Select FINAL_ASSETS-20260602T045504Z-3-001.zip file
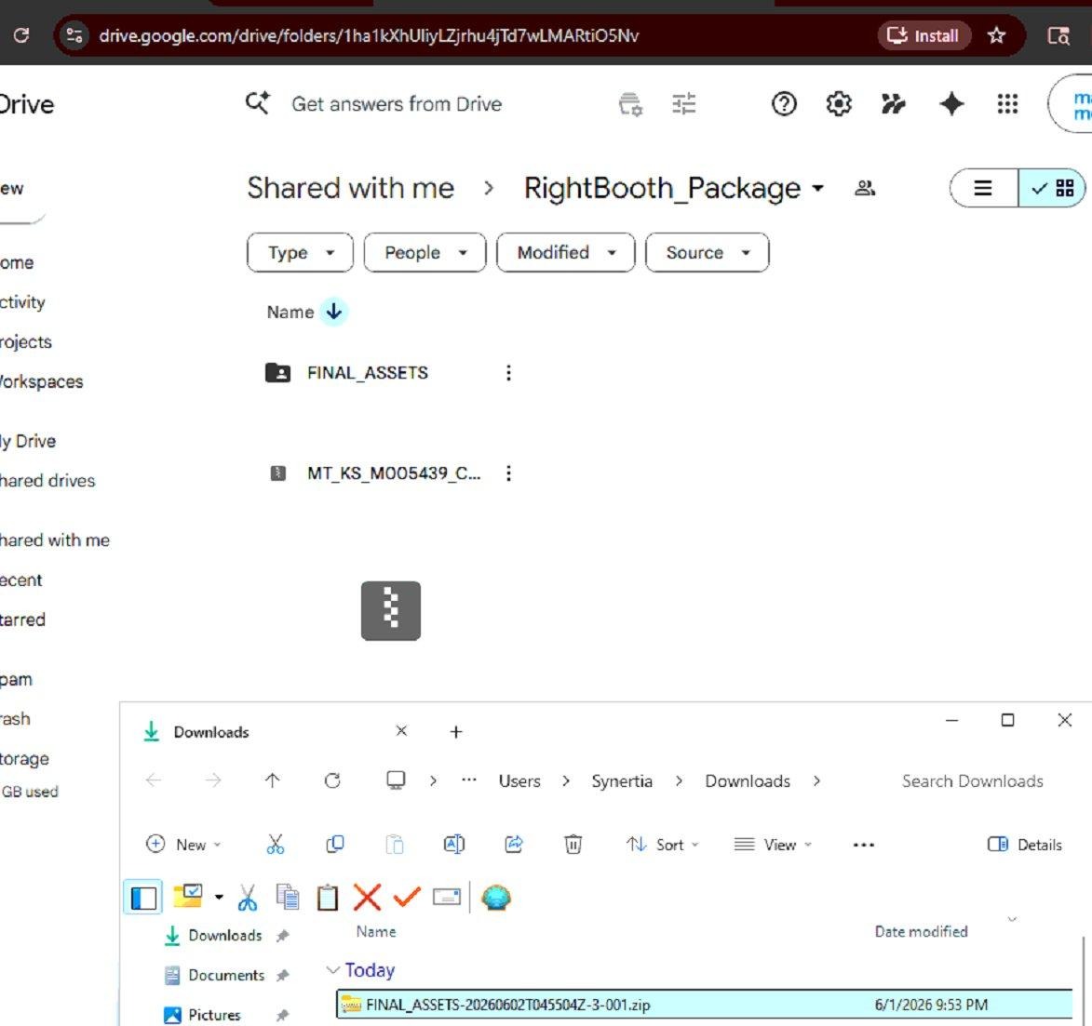 (x=704, y=1005)
